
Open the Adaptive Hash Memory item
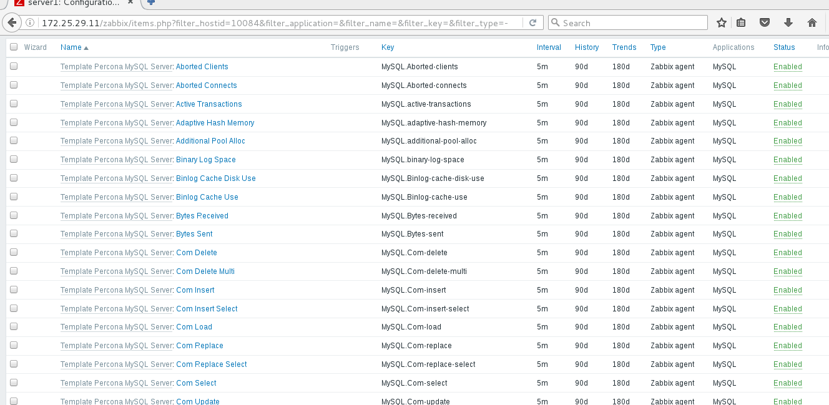coord(215,123)
